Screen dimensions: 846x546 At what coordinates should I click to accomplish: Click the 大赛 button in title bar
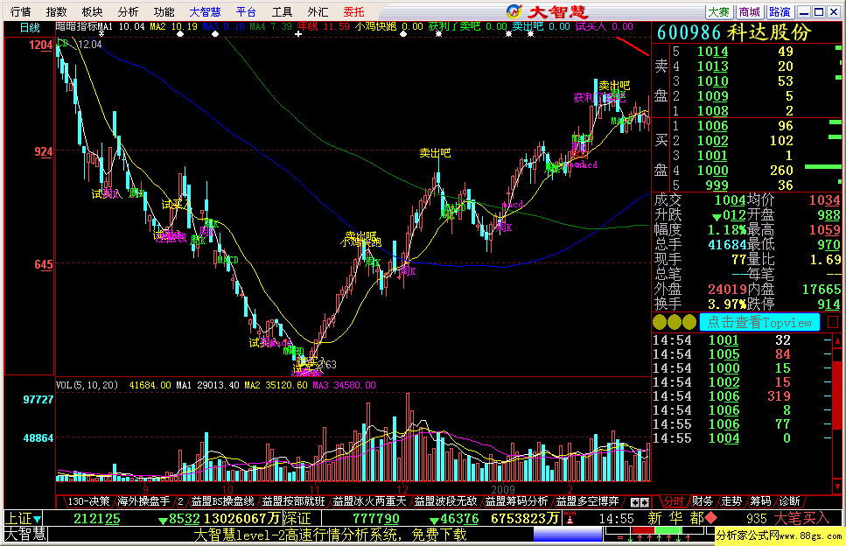click(x=718, y=12)
